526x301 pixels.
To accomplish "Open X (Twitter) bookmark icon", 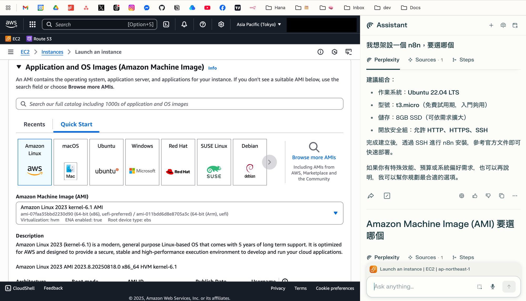I will coord(101,8).
